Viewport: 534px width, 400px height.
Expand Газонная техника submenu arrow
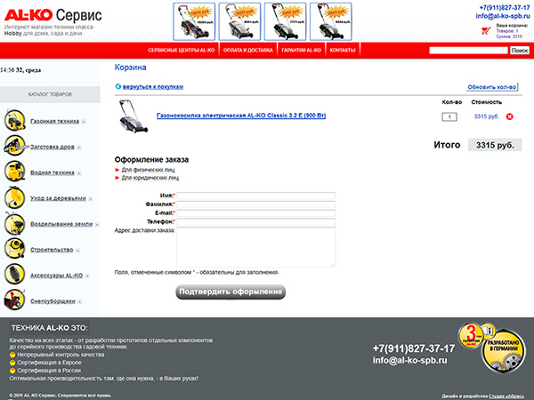click(x=84, y=122)
